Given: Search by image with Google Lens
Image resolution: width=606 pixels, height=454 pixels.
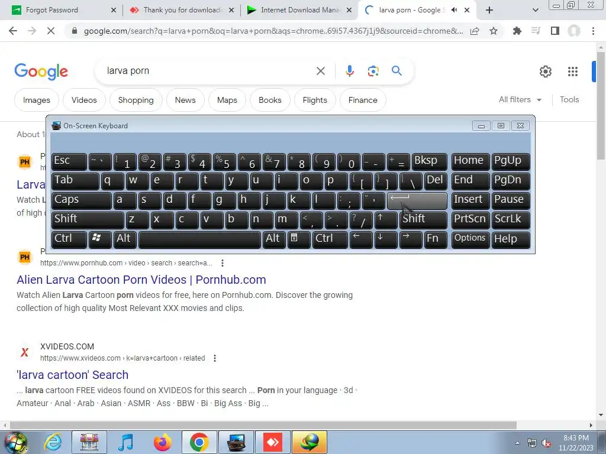Looking at the screenshot, I should 373,71.
